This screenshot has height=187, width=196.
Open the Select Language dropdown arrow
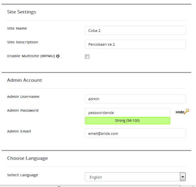183,177
